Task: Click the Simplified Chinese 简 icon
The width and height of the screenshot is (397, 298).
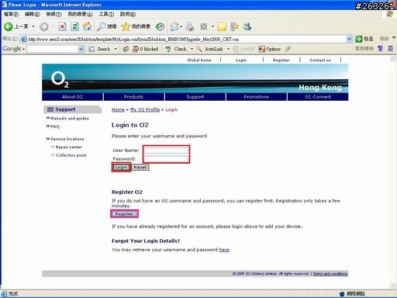Action: point(390,48)
